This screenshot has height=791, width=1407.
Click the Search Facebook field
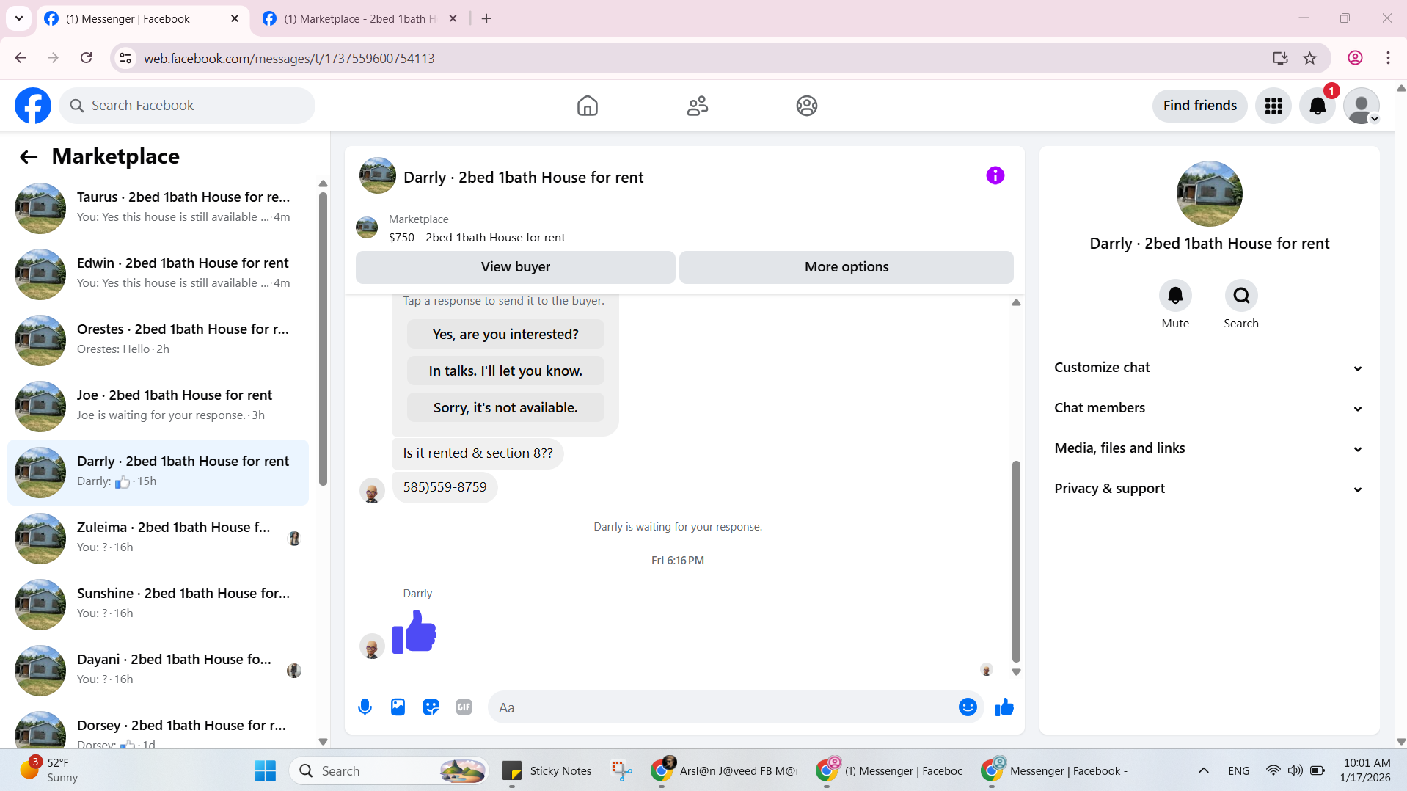coord(187,106)
